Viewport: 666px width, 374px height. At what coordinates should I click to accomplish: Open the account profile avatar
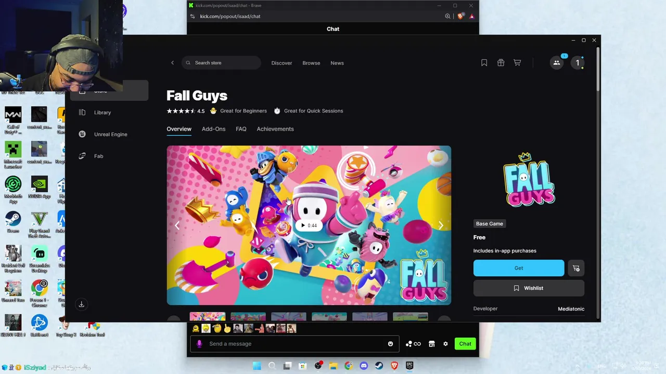(577, 63)
